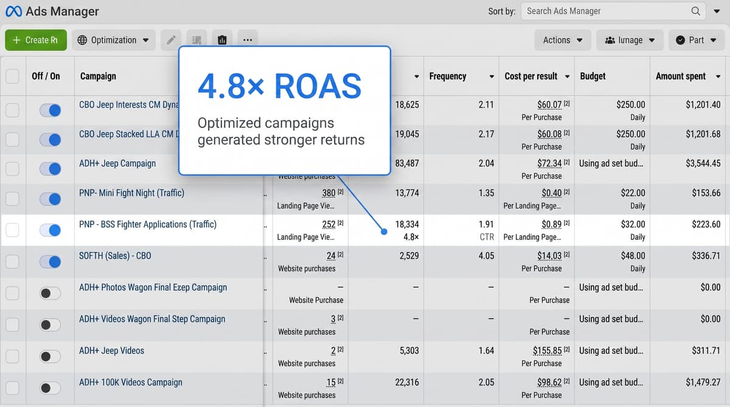Image resolution: width=730 pixels, height=407 pixels.
Task: Click the trash delete icon
Action: (221, 40)
